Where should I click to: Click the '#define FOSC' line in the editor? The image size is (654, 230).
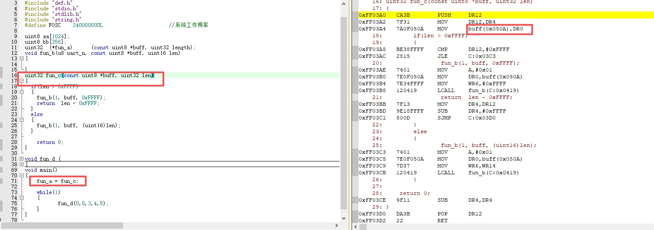click(x=63, y=25)
